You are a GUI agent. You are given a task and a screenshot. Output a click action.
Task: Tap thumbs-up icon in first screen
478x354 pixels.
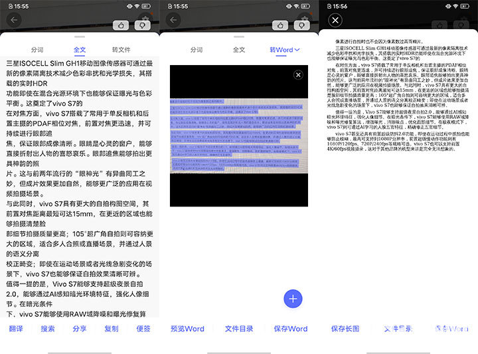(x=121, y=25)
